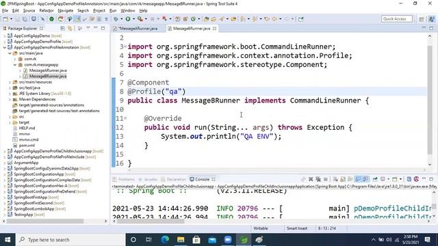Open the Source menu
The height and width of the screenshot is (246, 438).
(29, 11)
